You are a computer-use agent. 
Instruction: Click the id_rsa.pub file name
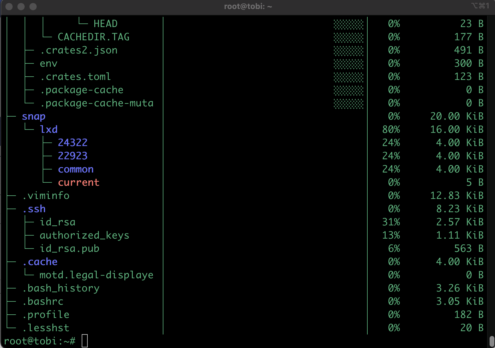(x=69, y=249)
